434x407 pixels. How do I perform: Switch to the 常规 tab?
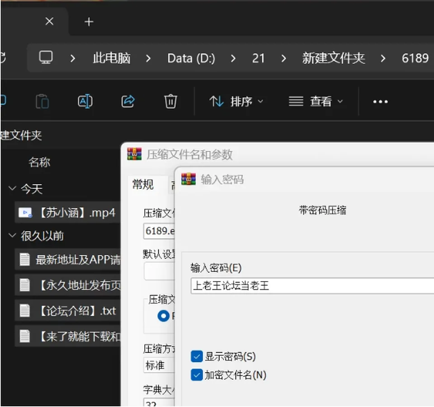click(143, 184)
